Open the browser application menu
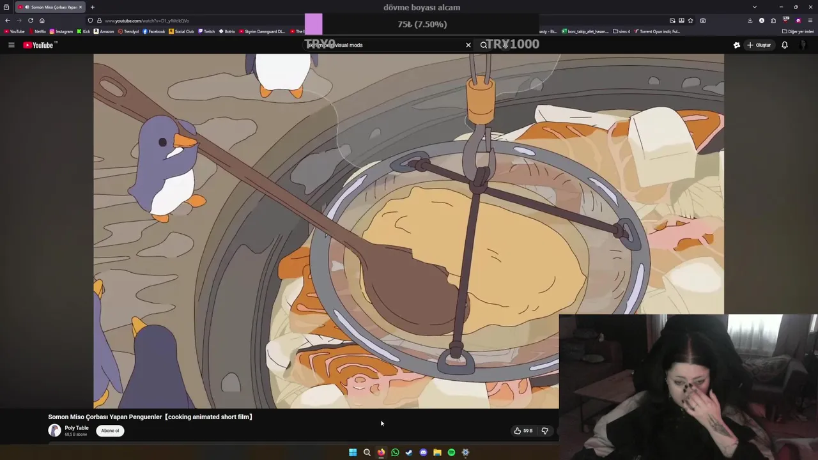The height and width of the screenshot is (460, 818). click(x=810, y=20)
